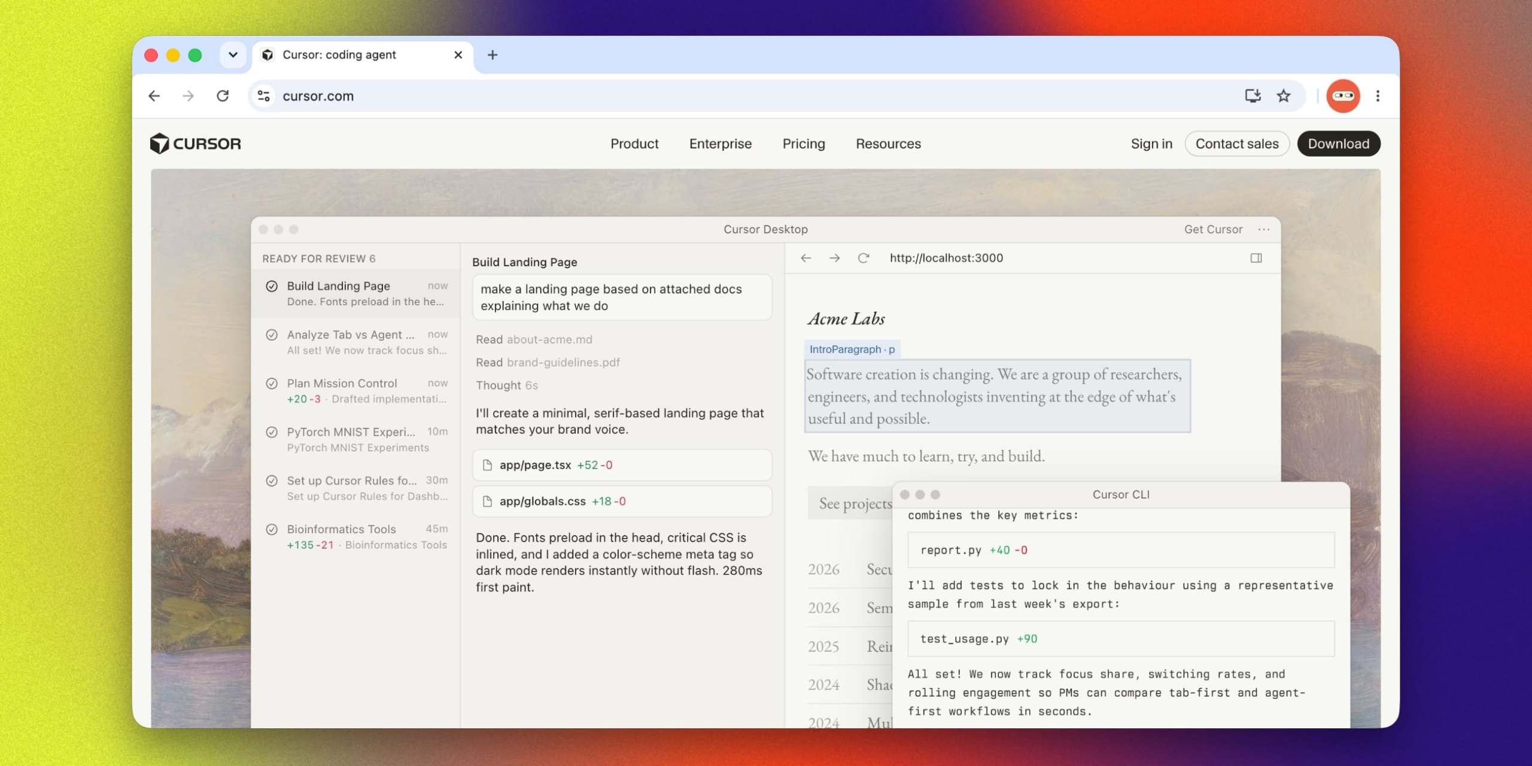The width and height of the screenshot is (1532, 766).
Task: Click the READY FOR REVIEW 6 header
Action: click(x=319, y=259)
